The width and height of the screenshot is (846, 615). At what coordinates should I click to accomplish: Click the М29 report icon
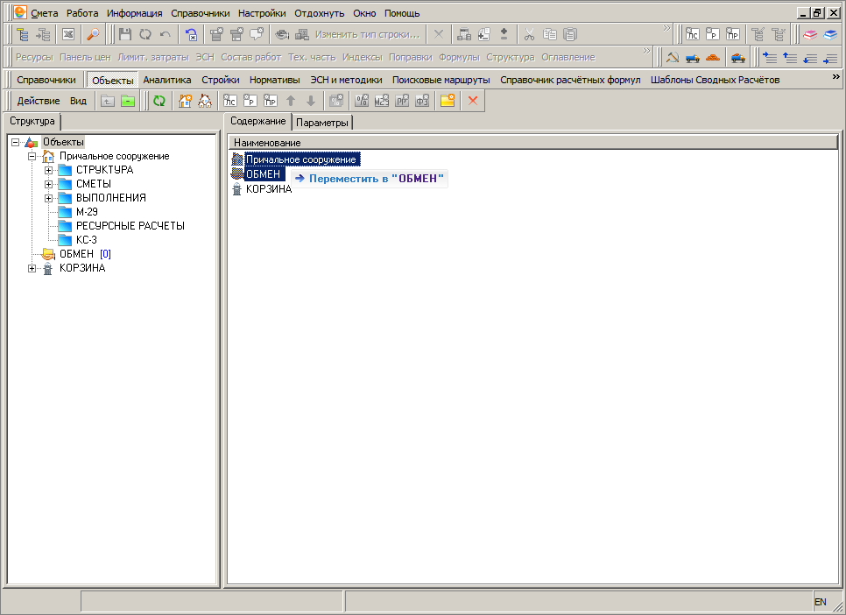(x=382, y=101)
